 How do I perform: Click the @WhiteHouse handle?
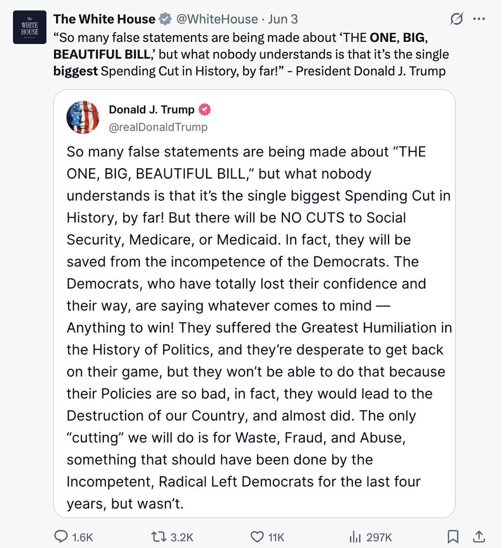click(x=217, y=19)
